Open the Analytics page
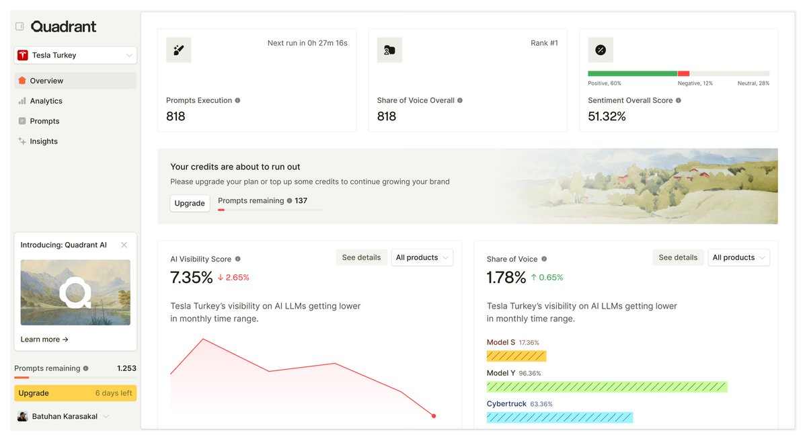This screenshot has width=807, height=441. [75, 101]
